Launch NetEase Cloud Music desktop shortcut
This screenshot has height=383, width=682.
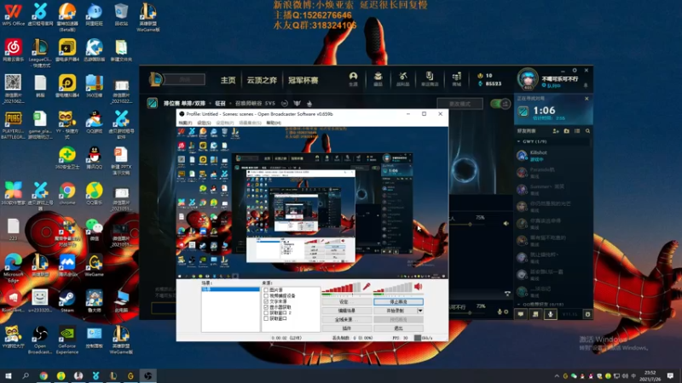pyautogui.click(x=13, y=50)
